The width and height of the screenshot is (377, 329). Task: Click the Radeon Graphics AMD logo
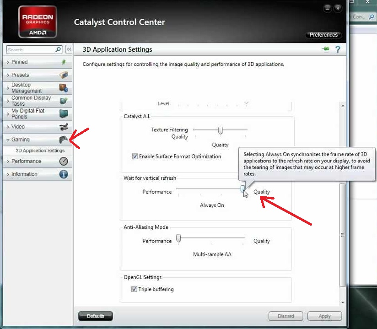(38, 22)
